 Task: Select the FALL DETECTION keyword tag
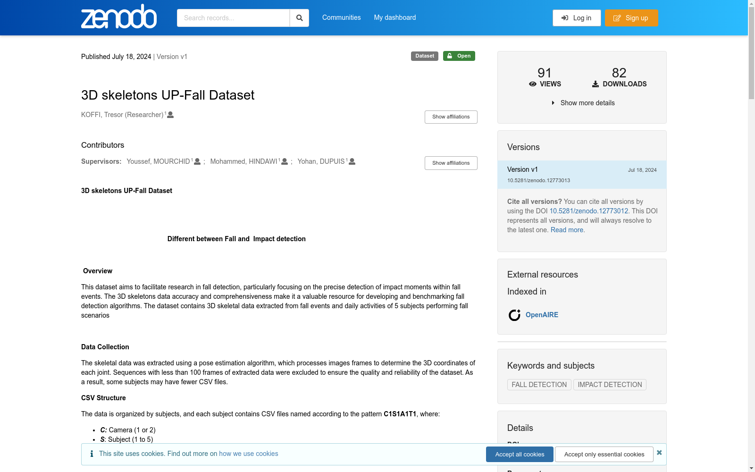coord(539,385)
